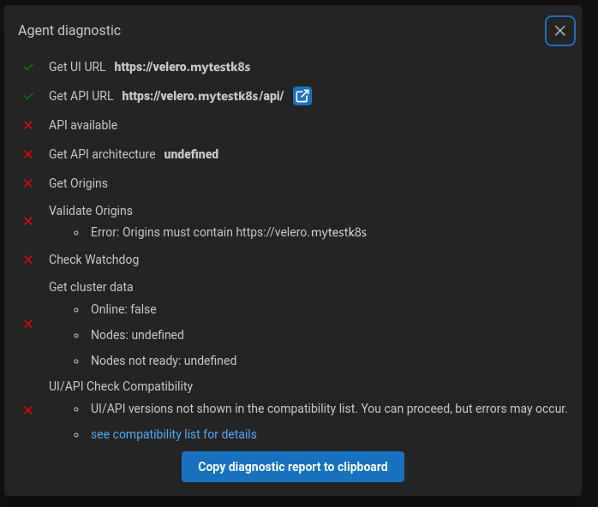Click red X icon beside Validate Origins

point(28,221)
